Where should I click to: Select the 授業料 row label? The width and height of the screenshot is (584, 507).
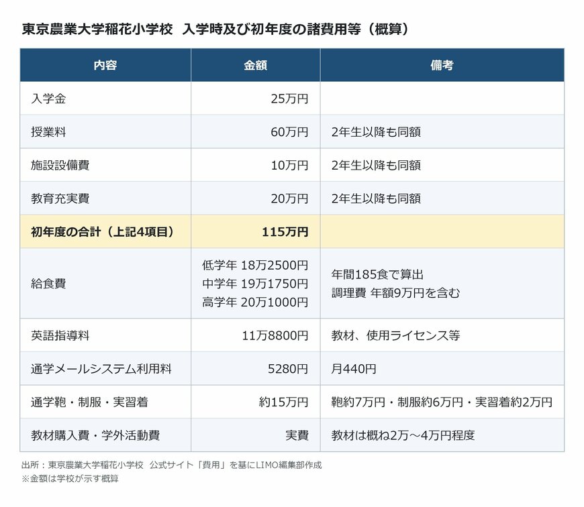[48, 131]
